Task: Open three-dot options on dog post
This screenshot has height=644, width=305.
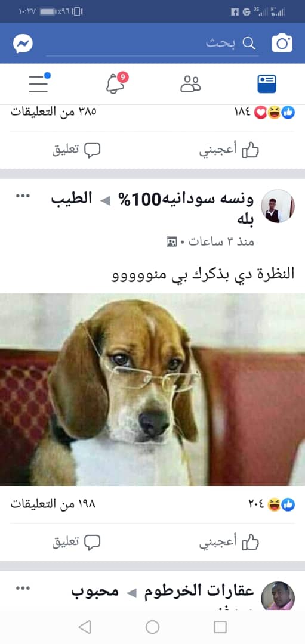Action: [23, 196]
